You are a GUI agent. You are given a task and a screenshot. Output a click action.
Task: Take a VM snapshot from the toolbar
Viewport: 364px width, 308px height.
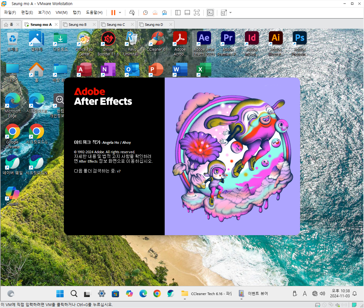click(x=145, y=13)
